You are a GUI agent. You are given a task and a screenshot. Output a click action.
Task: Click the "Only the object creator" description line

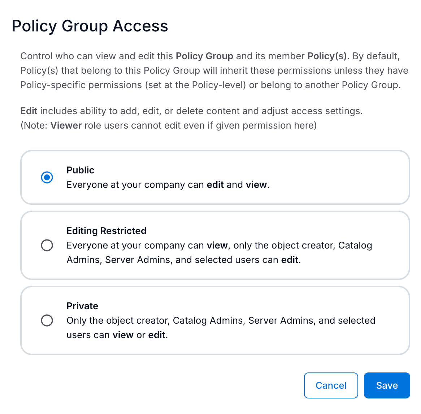(x=221, y=320)
